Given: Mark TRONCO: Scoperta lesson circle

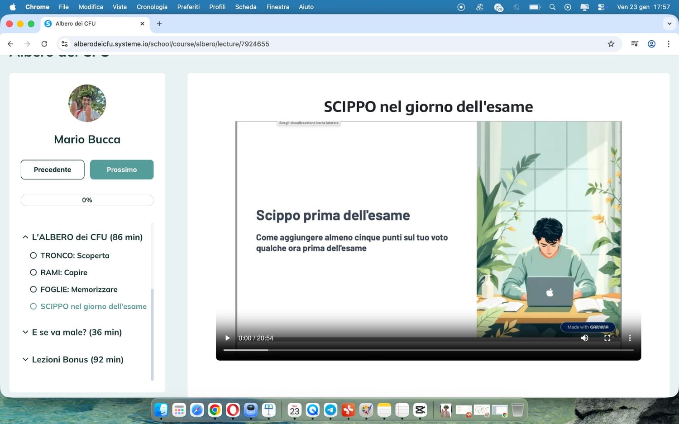Looking at the screenshot, I should coord(33,255).
